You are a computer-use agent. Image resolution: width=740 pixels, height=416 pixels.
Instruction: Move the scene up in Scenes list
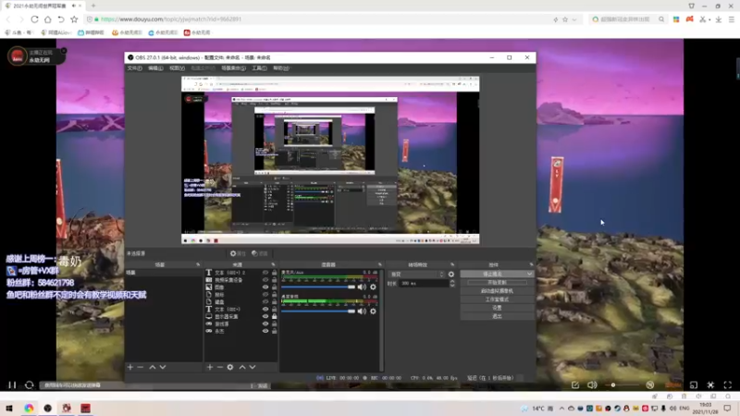click(x=152, y=367)
